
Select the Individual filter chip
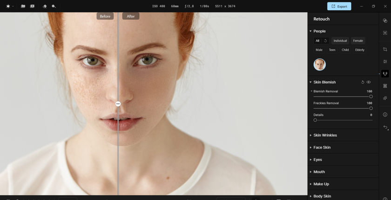340,41
